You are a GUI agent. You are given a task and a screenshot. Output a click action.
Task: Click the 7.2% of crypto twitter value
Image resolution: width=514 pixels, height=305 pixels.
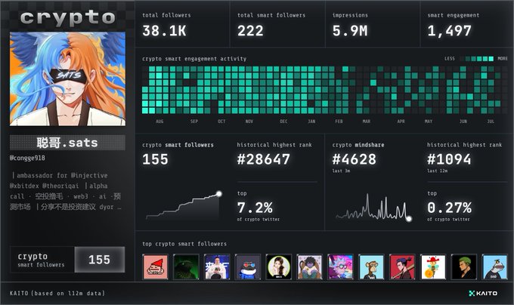[255, 208]
